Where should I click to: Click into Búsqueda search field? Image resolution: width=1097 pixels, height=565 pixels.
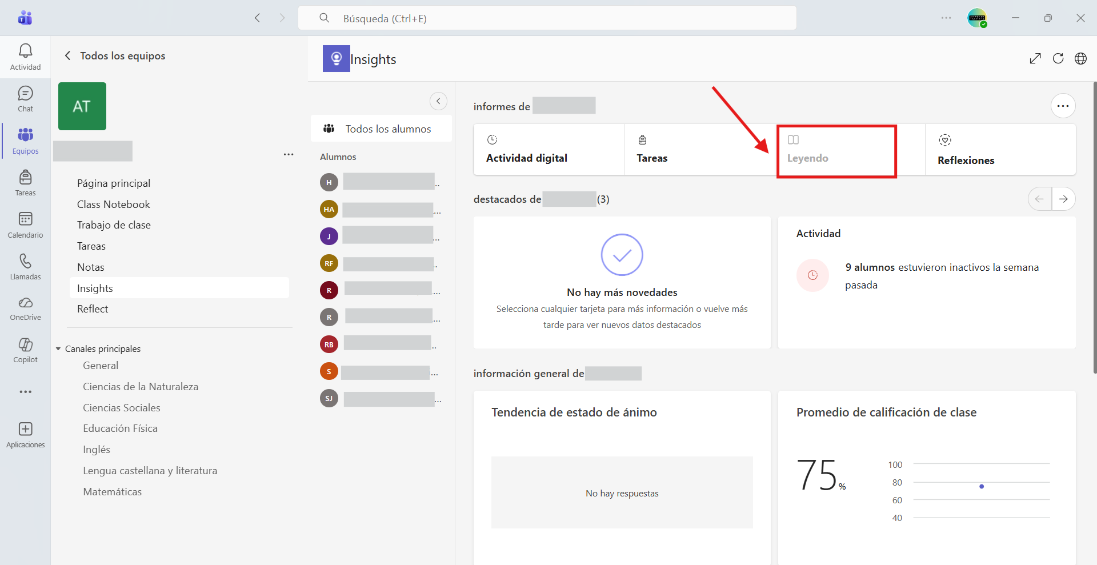pos(547,18)
